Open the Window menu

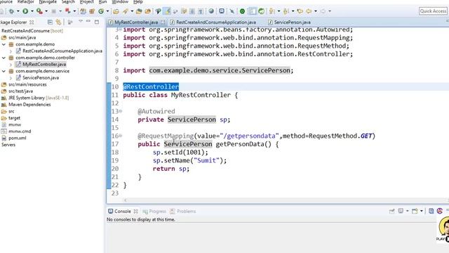pos(120,1)
